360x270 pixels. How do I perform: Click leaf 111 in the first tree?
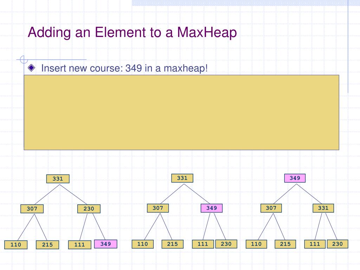tap(80, 245)
